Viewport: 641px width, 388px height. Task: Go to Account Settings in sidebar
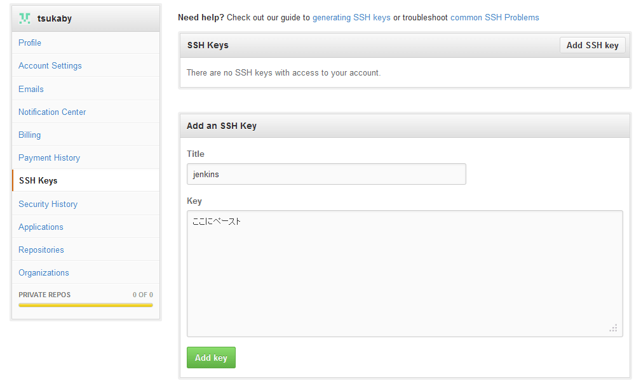(x=50, y=65)
